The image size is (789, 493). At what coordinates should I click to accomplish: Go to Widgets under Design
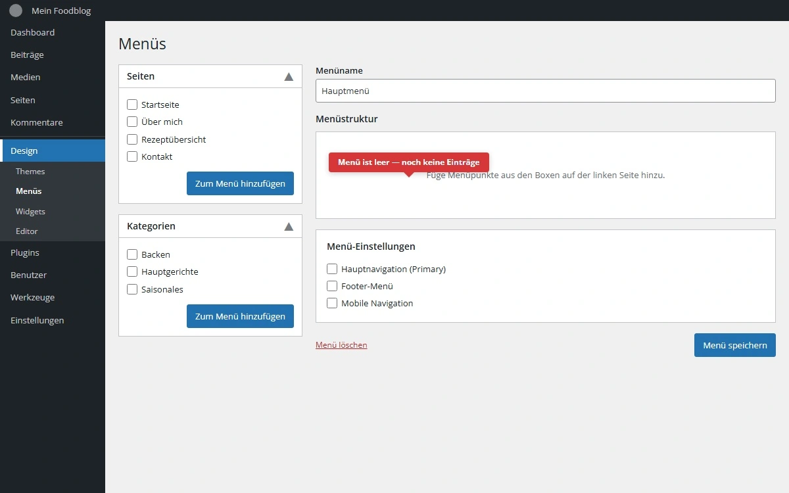tap(30, 212)
